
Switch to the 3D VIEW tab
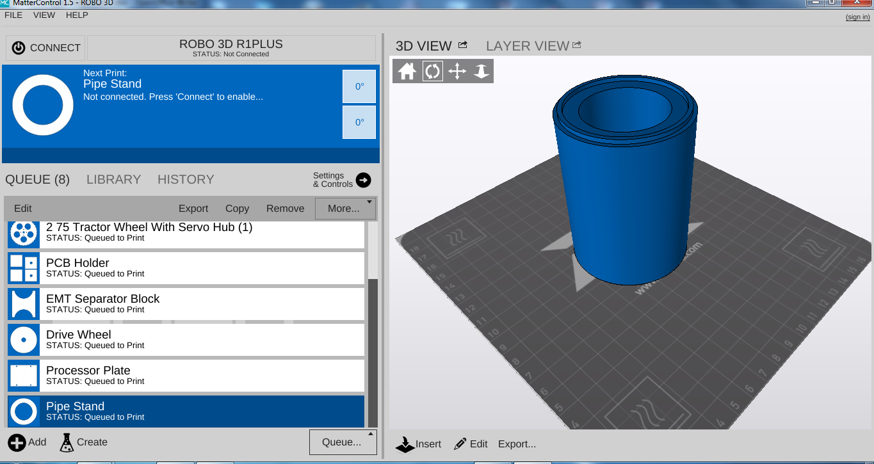(x=424, y=46)
